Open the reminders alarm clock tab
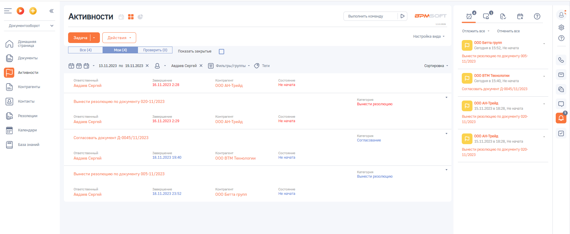This screenshot has height=234, width=570. [x=469, y=16]
